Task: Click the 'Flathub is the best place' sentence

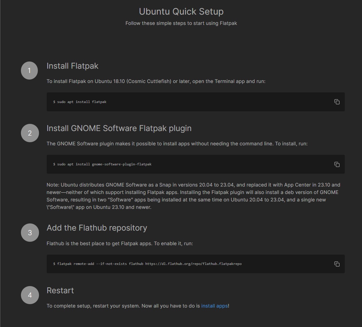Action: [x=120, y=243]
